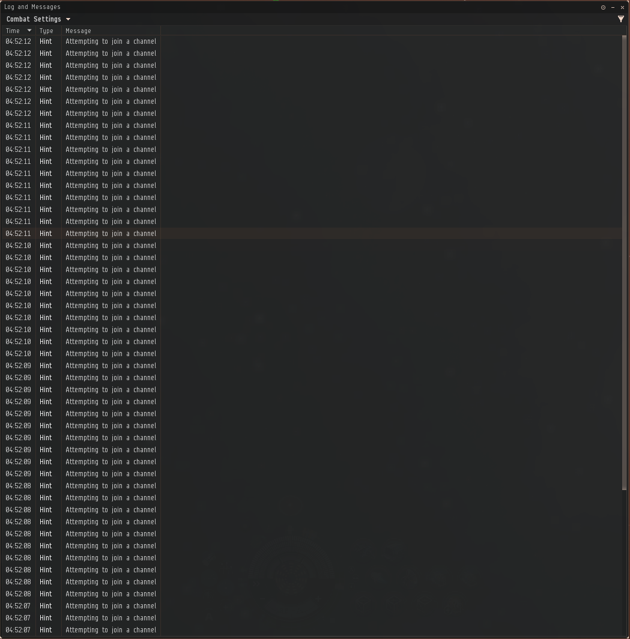630x639 pixels.
Task: Minimize the Log and Messages window
Action: (613, 7)
